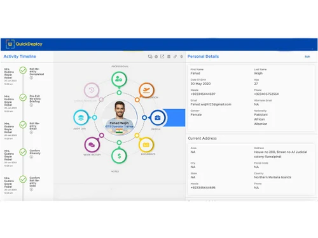Click the small orange node on the ring

pos(137,100)
